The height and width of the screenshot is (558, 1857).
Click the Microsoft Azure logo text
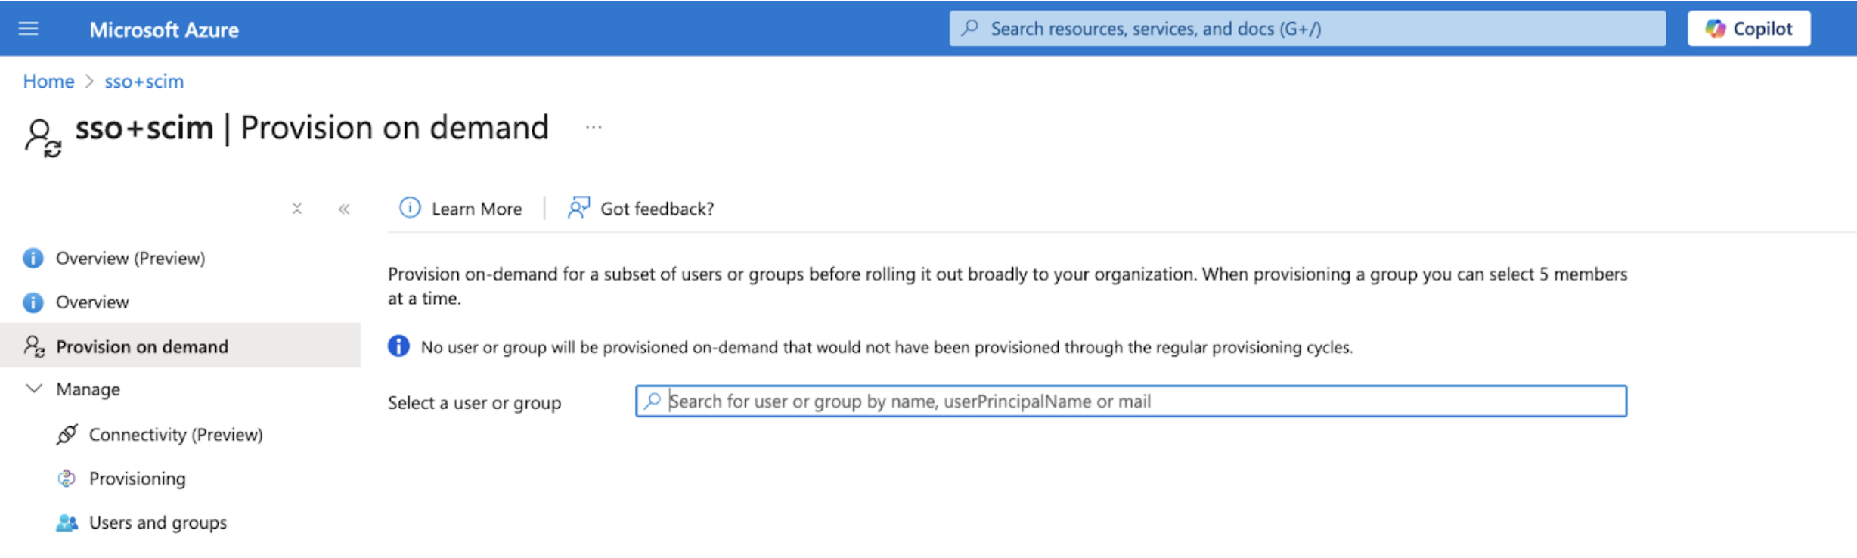coord(164,29)
